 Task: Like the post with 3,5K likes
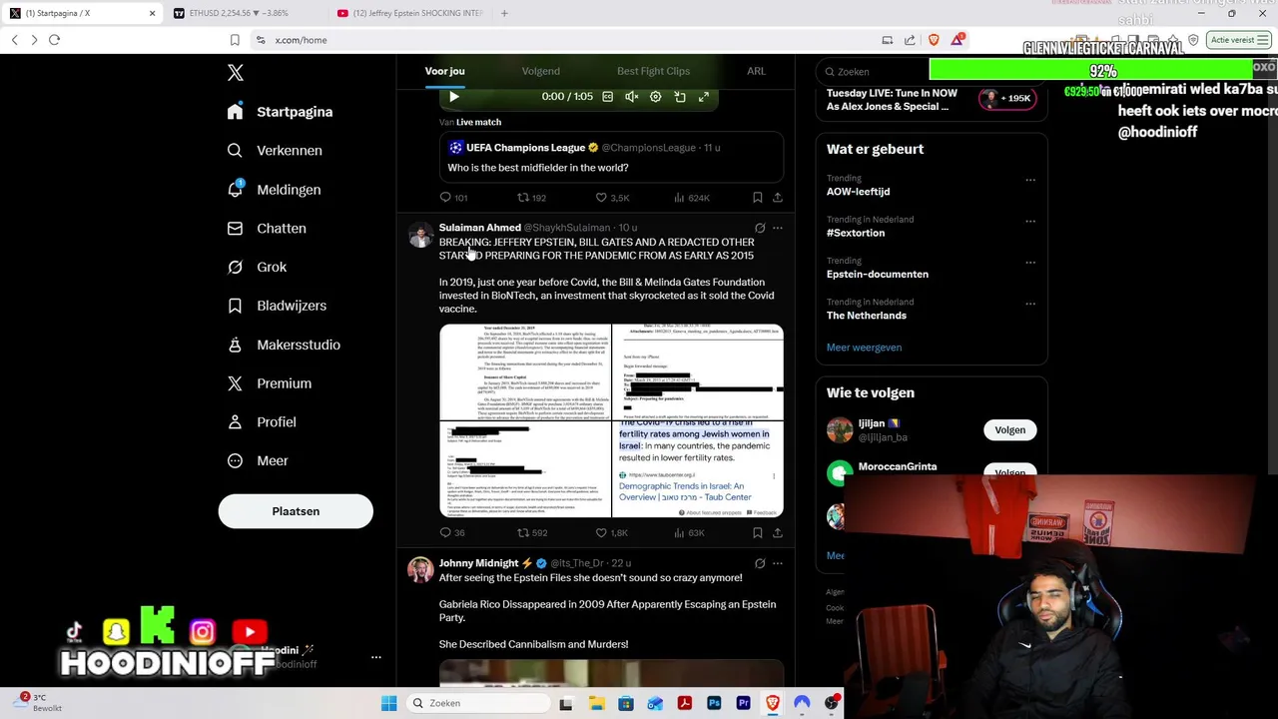pyautogui.click(x=612, y=198)
